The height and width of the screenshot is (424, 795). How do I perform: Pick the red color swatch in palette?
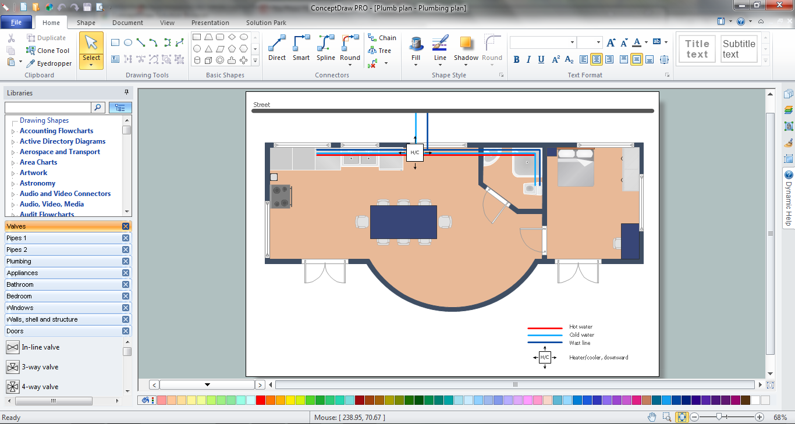(261, 400)
